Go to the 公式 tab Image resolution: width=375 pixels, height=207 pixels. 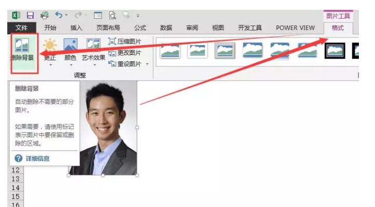(140, 28)
